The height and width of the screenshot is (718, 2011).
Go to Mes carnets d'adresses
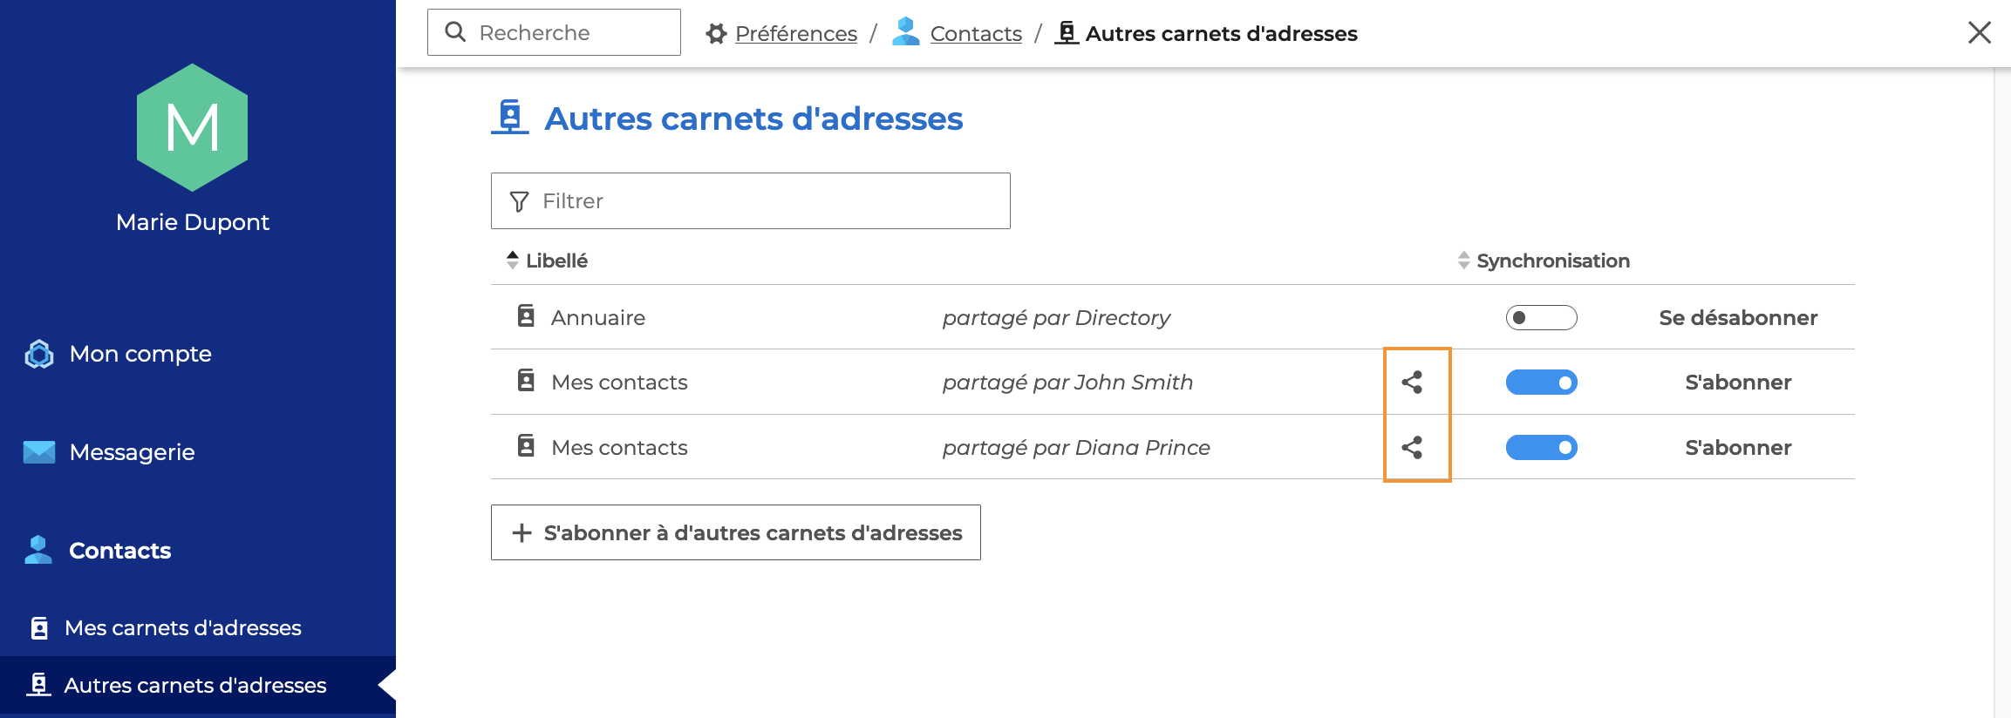click(182, 628)
